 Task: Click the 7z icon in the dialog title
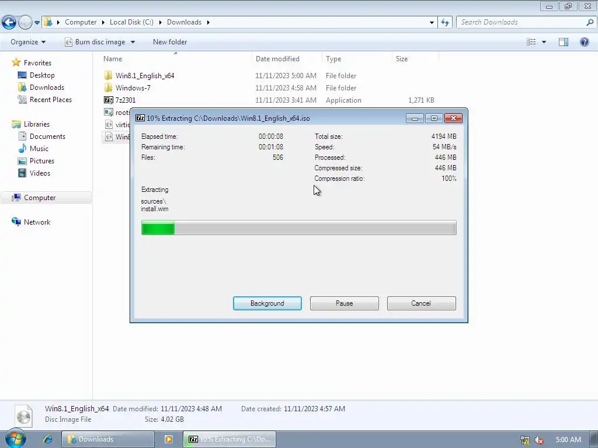140,118
